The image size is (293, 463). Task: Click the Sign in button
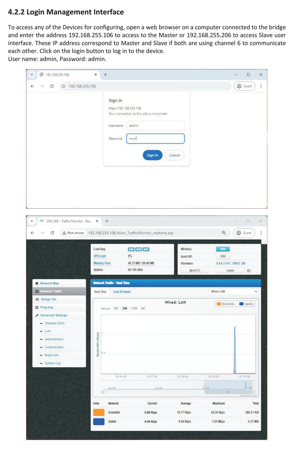153,155
